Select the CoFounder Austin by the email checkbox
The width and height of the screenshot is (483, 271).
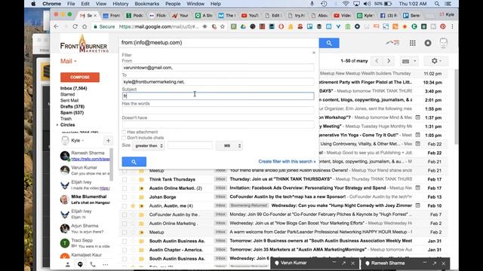125,215
